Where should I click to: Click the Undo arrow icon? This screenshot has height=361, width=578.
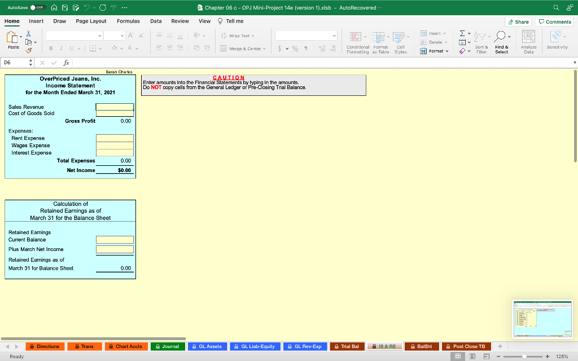point(87,7)
